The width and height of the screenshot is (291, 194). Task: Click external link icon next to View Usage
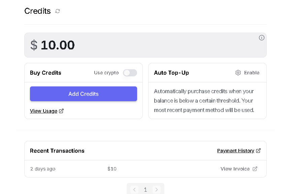[x=61, y=111]
